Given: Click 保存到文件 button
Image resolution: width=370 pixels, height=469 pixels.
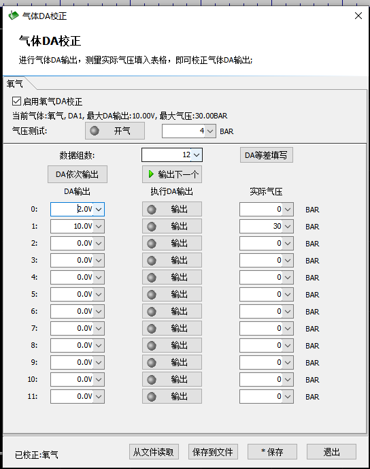Looking at the screenshot, I should click(x=213, y=452).
